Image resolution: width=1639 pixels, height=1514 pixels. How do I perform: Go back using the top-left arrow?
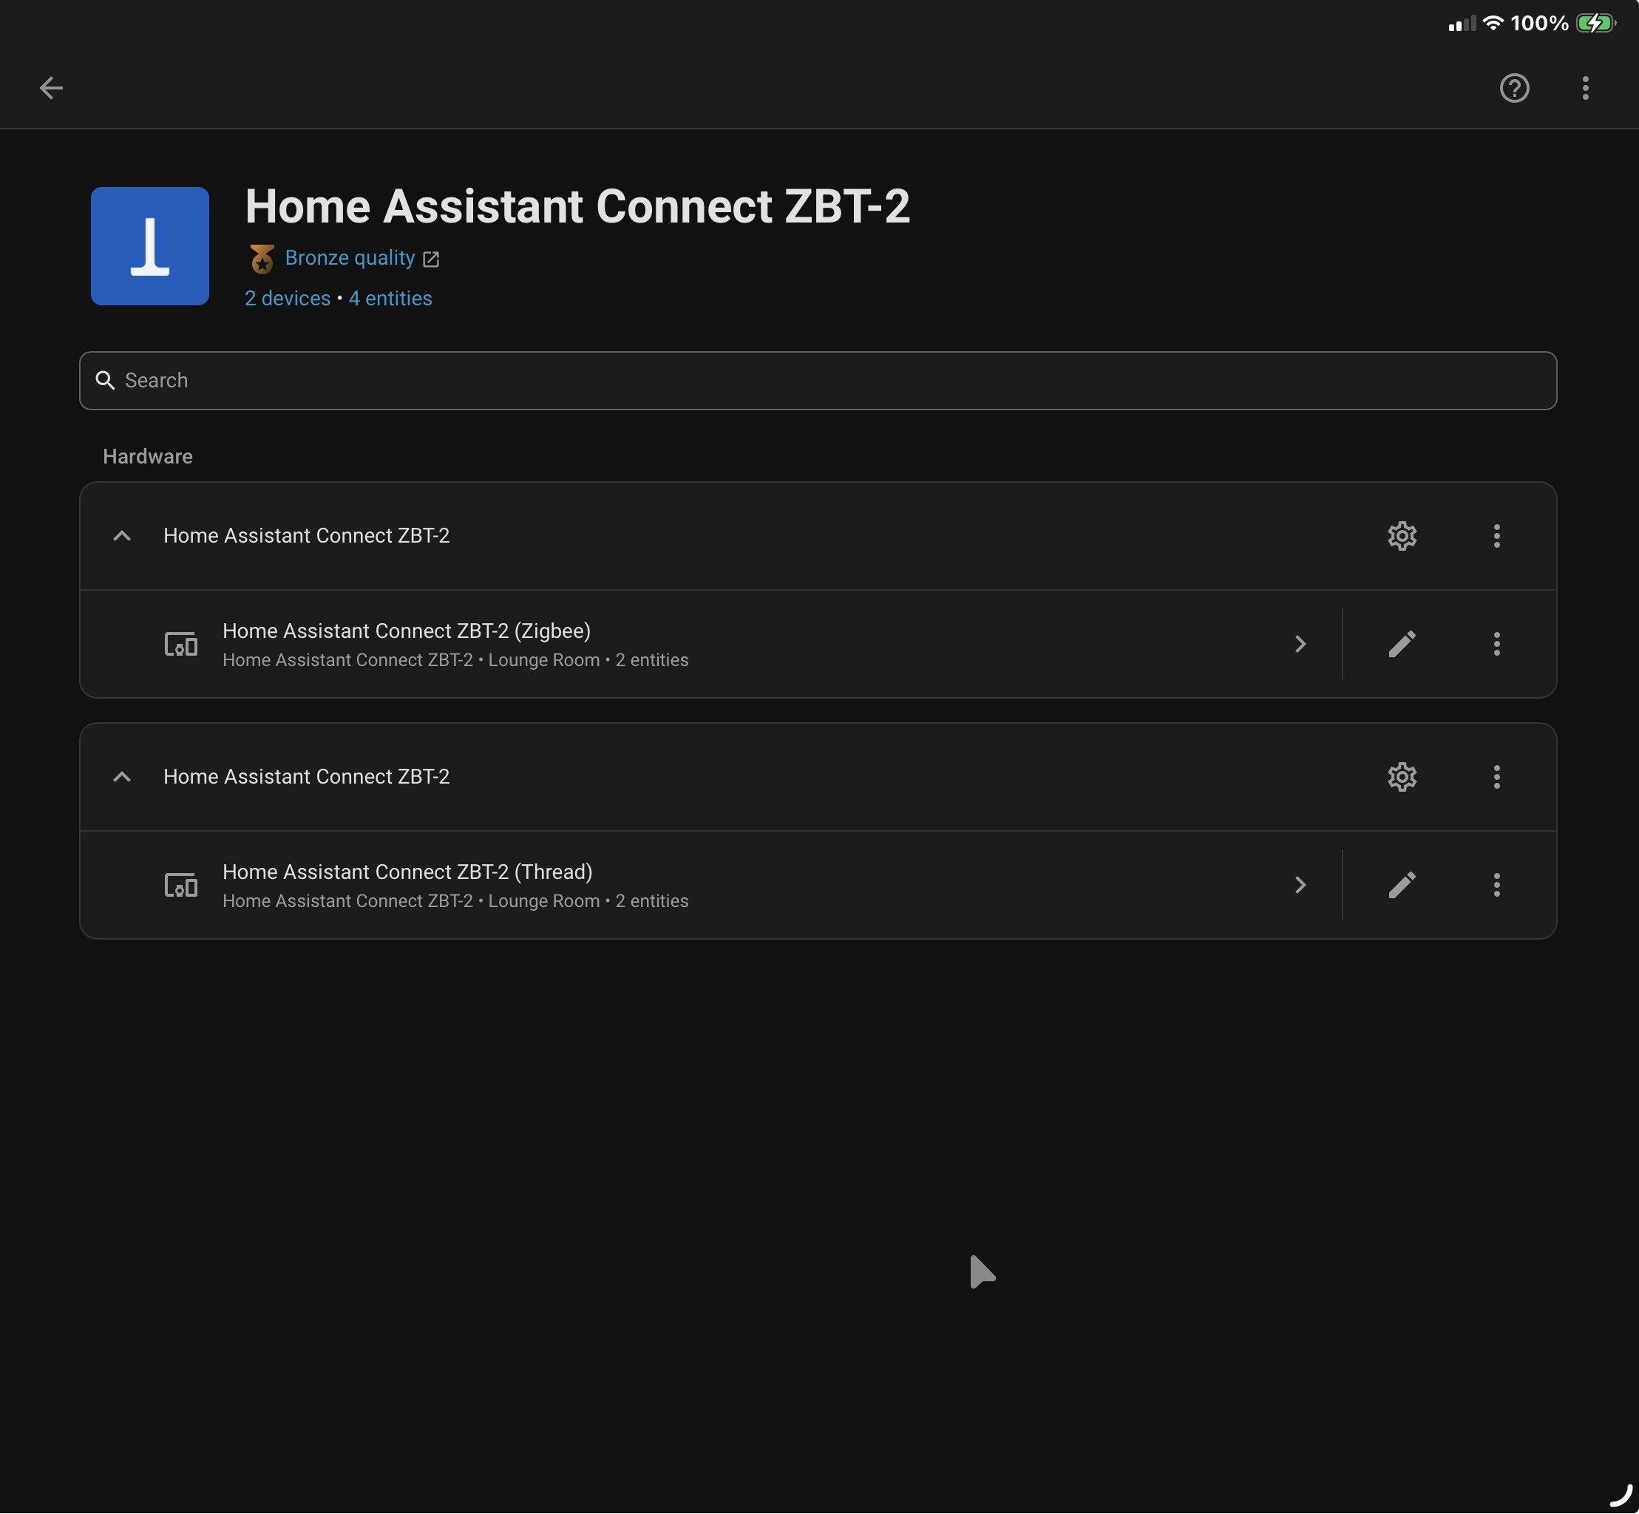click(x=51, y=88)
